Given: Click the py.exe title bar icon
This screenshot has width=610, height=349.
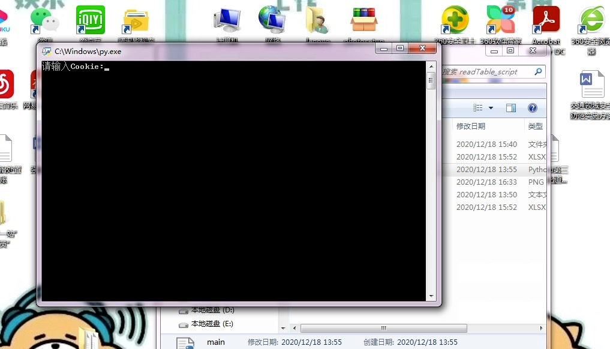Looking at the screenshot, I should point(47,52).
